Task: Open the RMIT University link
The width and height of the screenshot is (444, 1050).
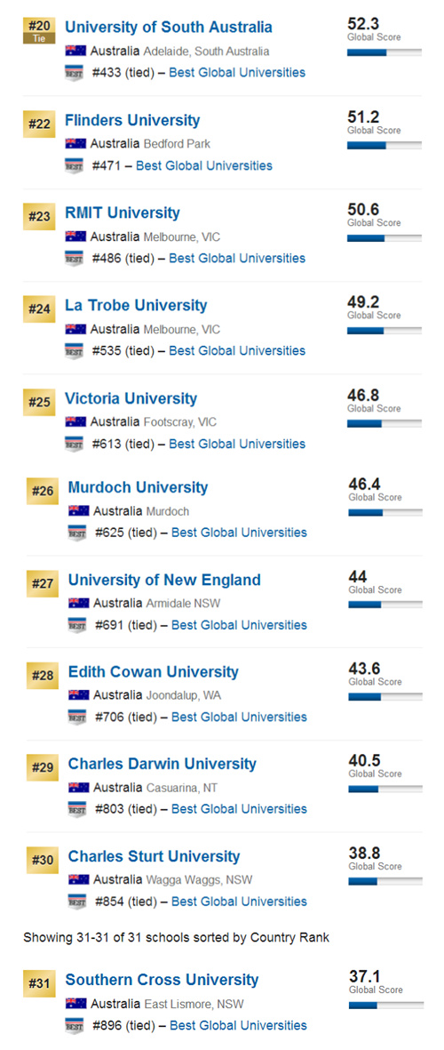Action: click(123, 213)
